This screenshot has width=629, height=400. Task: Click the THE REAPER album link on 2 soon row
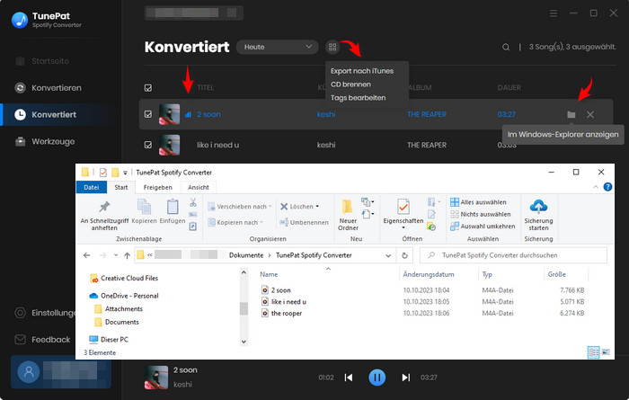tap(427, 114)
